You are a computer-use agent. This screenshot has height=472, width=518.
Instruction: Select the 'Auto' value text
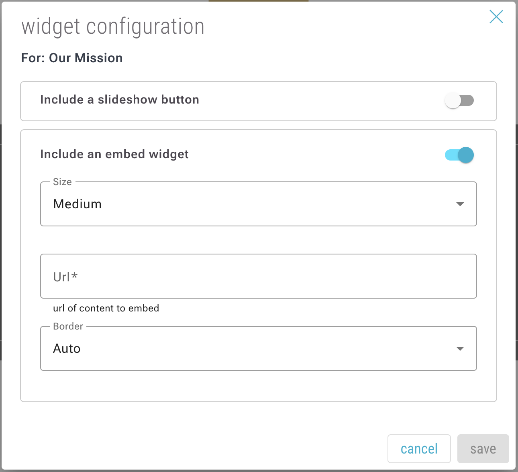(x=67, y=348)
